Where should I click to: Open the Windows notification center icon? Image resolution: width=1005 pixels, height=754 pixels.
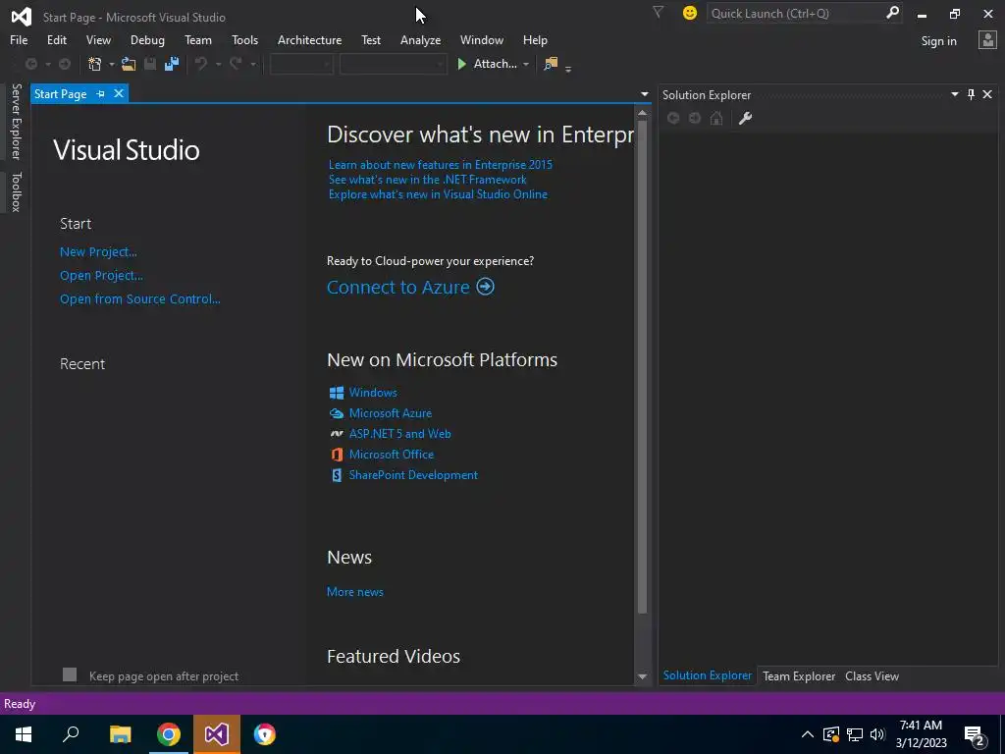point(975,734)
